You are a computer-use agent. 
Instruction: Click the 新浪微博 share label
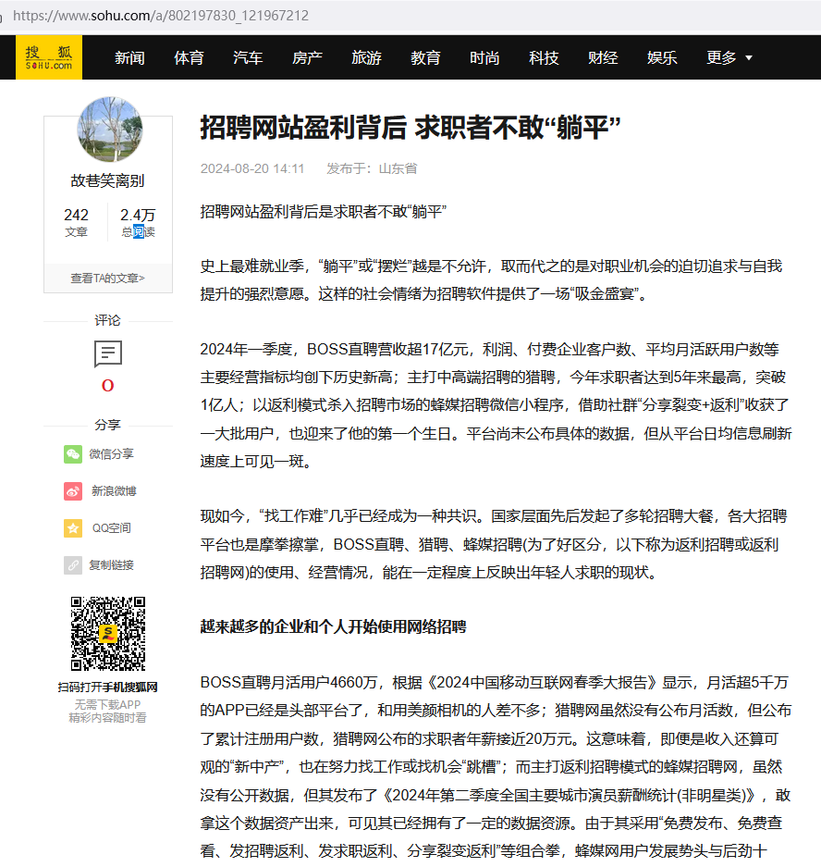click(114, 491)
